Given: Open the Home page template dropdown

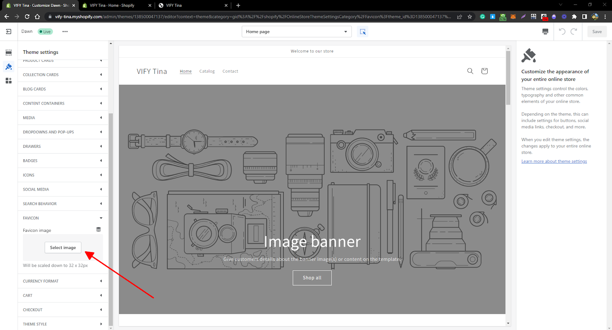Looking at the screenshot, I should coord(296,32).
